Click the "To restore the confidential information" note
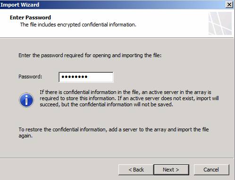 tap(114, 132)
